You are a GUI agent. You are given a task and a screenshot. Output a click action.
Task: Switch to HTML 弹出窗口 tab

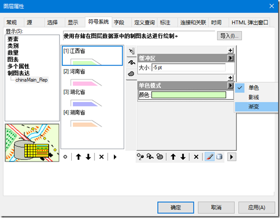click(x=250, y=22)
